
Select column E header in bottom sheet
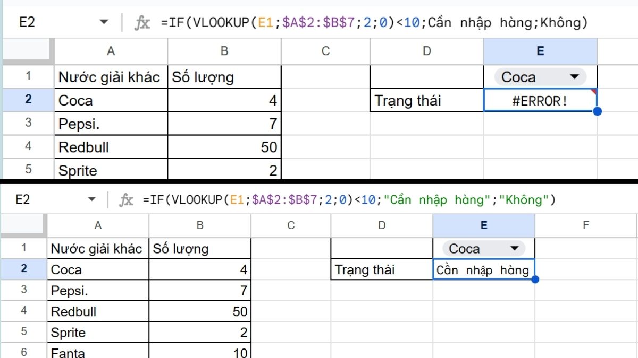pyautogui.click(x=484, y=225)
